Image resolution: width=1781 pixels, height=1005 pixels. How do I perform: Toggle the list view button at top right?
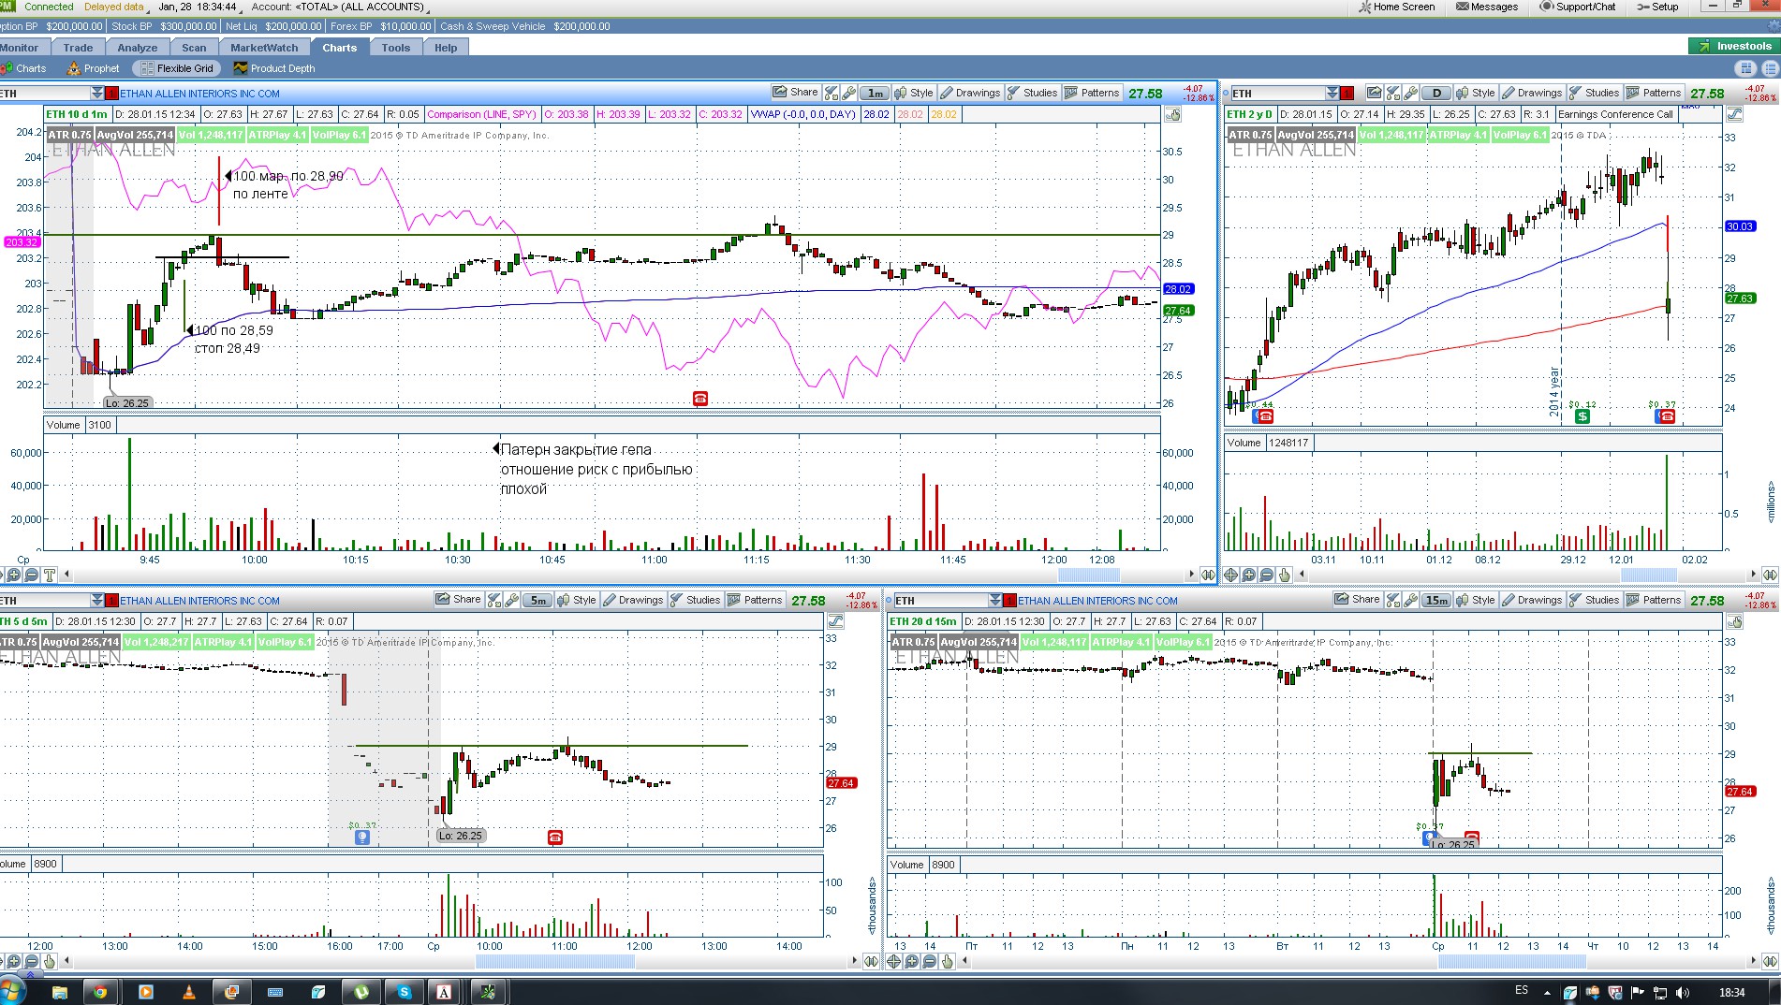[1769, 68]
